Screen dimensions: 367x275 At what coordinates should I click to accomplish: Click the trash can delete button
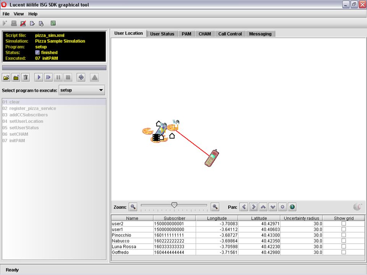pyautogui.click(x=26, y=78)
